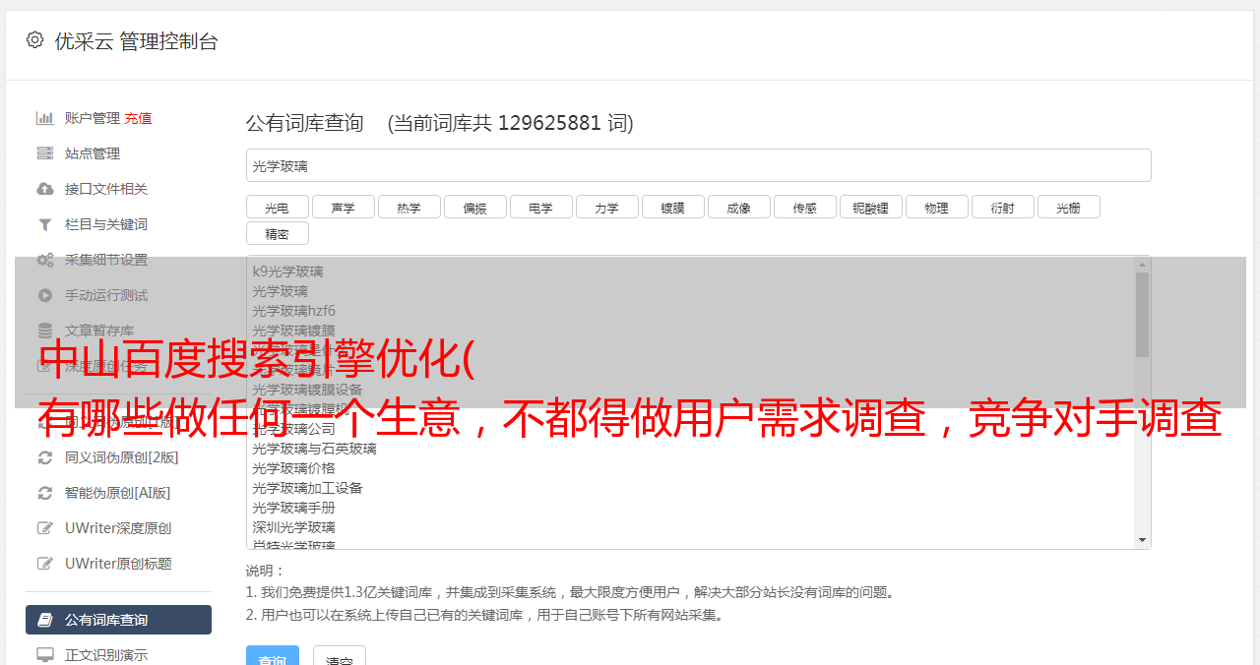Select the 精密 tag button

pos(278,233)
